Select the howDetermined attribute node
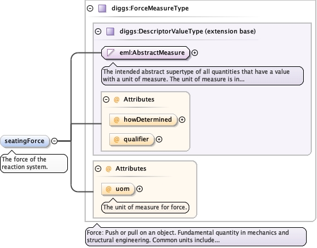 coord(143,120)
